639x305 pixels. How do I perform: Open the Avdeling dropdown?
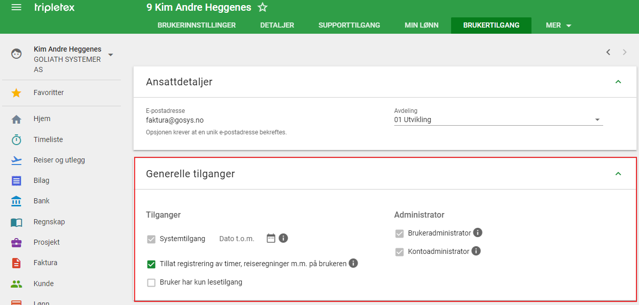click(498, 120)
